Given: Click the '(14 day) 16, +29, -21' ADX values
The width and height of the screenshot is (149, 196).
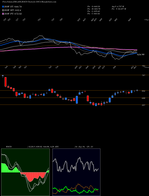Looking at the screenshot, I should [x=83, y=147].
